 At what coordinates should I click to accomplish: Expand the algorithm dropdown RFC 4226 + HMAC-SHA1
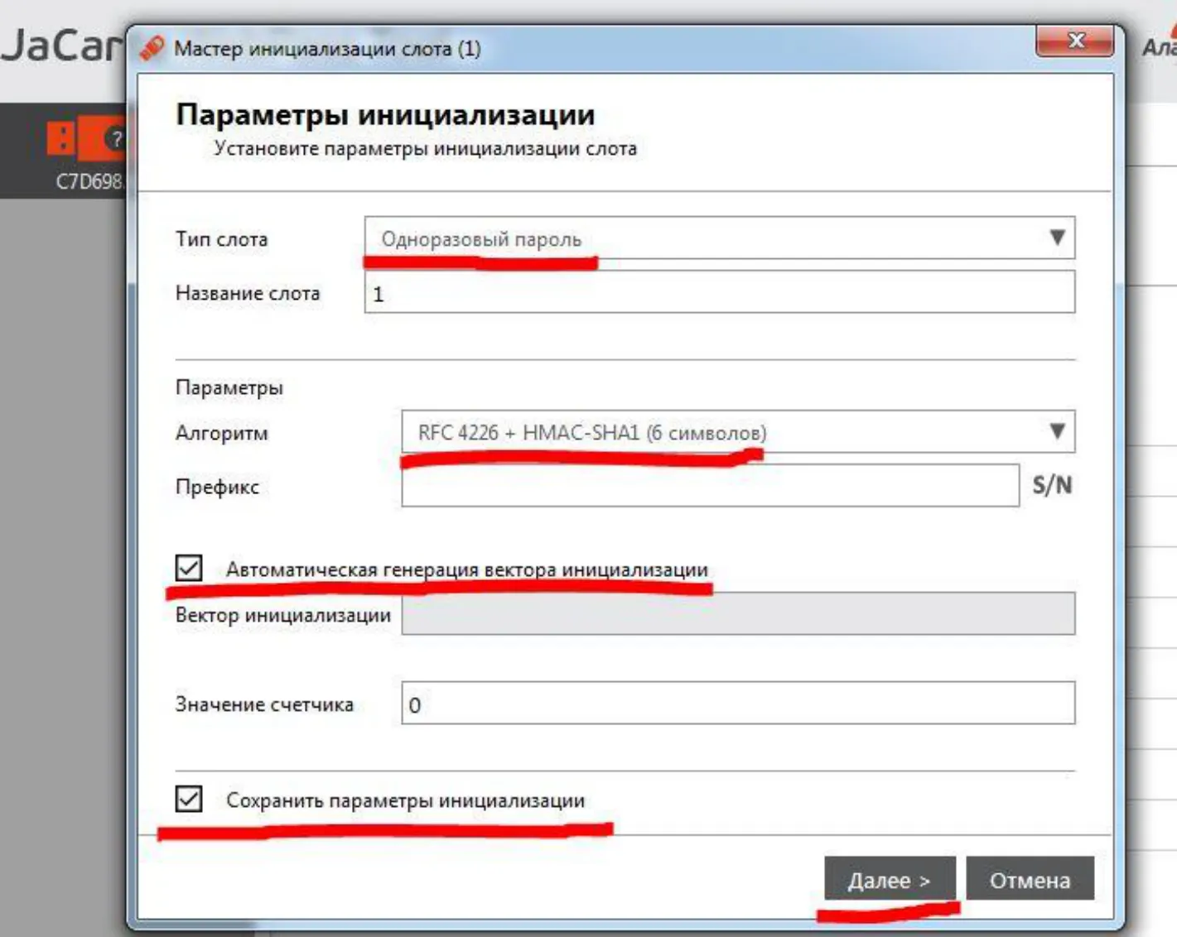click(x=738, y=432)
